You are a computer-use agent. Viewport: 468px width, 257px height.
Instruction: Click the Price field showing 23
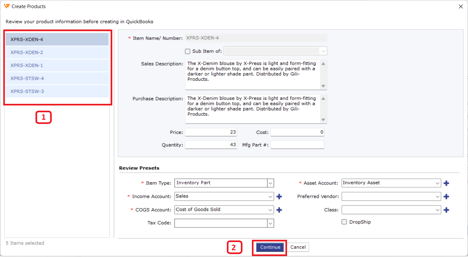coord(211,132)
